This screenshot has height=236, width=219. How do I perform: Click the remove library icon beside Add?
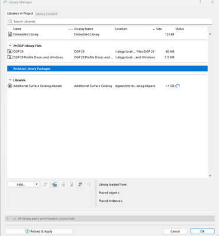46,184
